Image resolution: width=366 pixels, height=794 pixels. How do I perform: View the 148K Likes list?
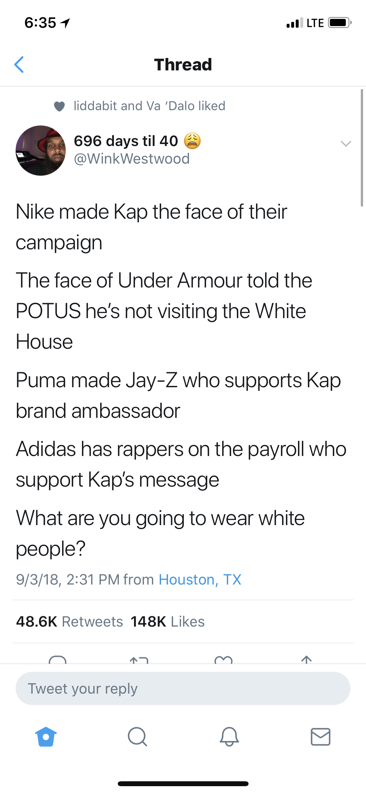[x=168, y=622]
